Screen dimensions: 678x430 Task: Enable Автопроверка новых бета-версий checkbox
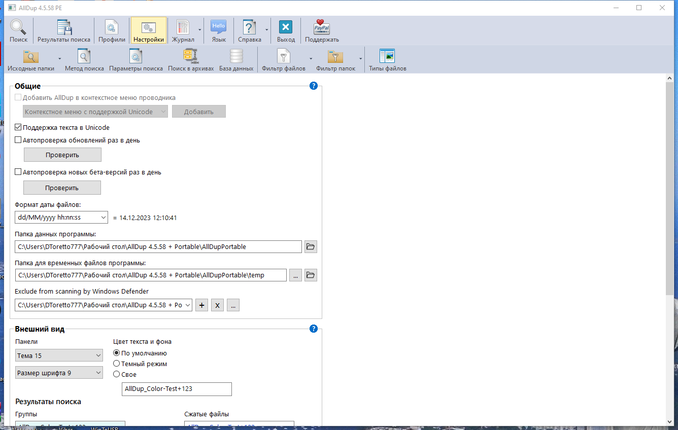tap(18, 172)
